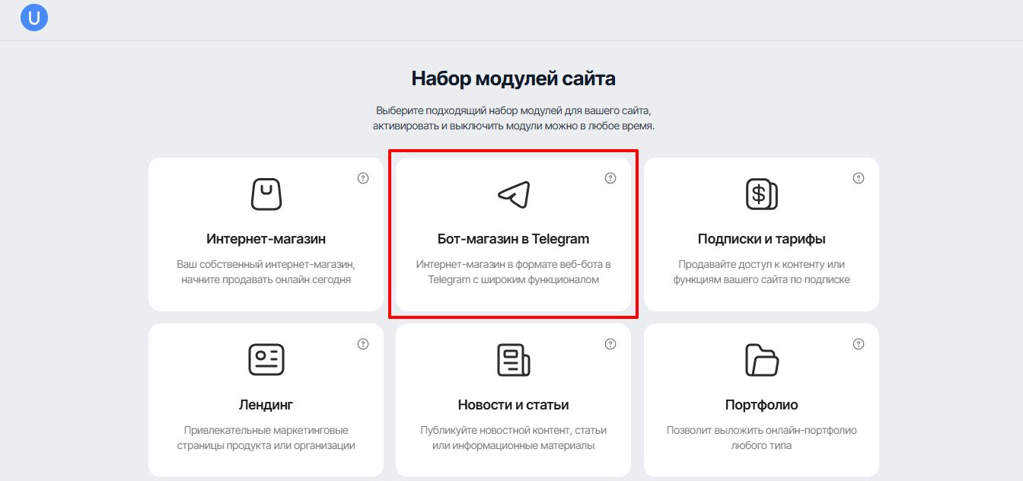View help info for Портфолио module
Screen dimensions: 1023x481
pyautogui.click(x=859, y=344)
